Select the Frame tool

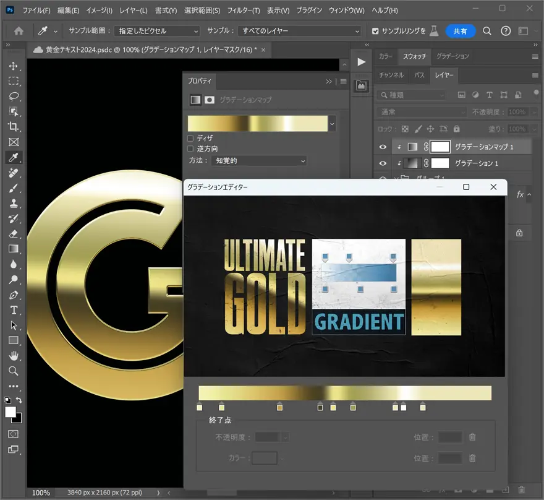pos(14,142)
